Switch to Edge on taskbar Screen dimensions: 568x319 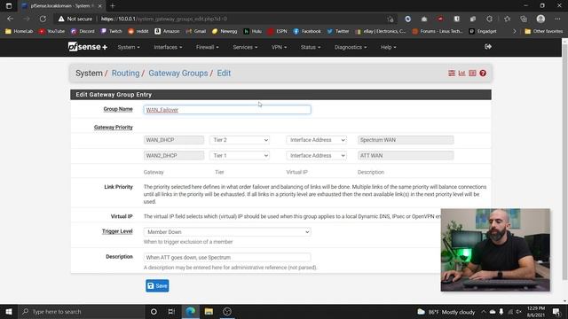(x=191, y=311)
